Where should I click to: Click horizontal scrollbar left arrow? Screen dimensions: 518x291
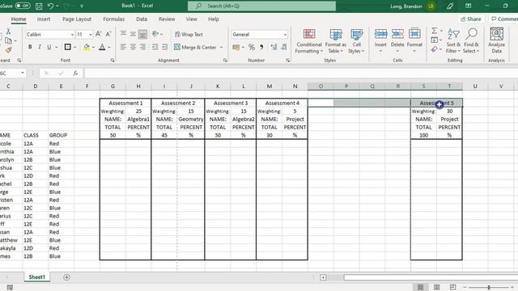click(x=323, y=277)
